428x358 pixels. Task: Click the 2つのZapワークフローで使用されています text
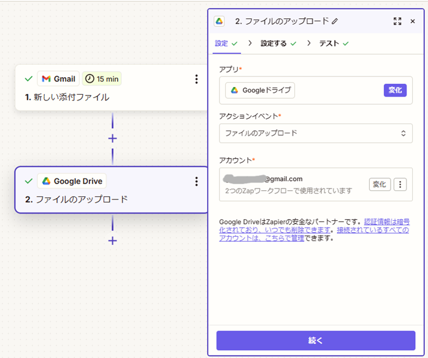(x=289, y=191)
